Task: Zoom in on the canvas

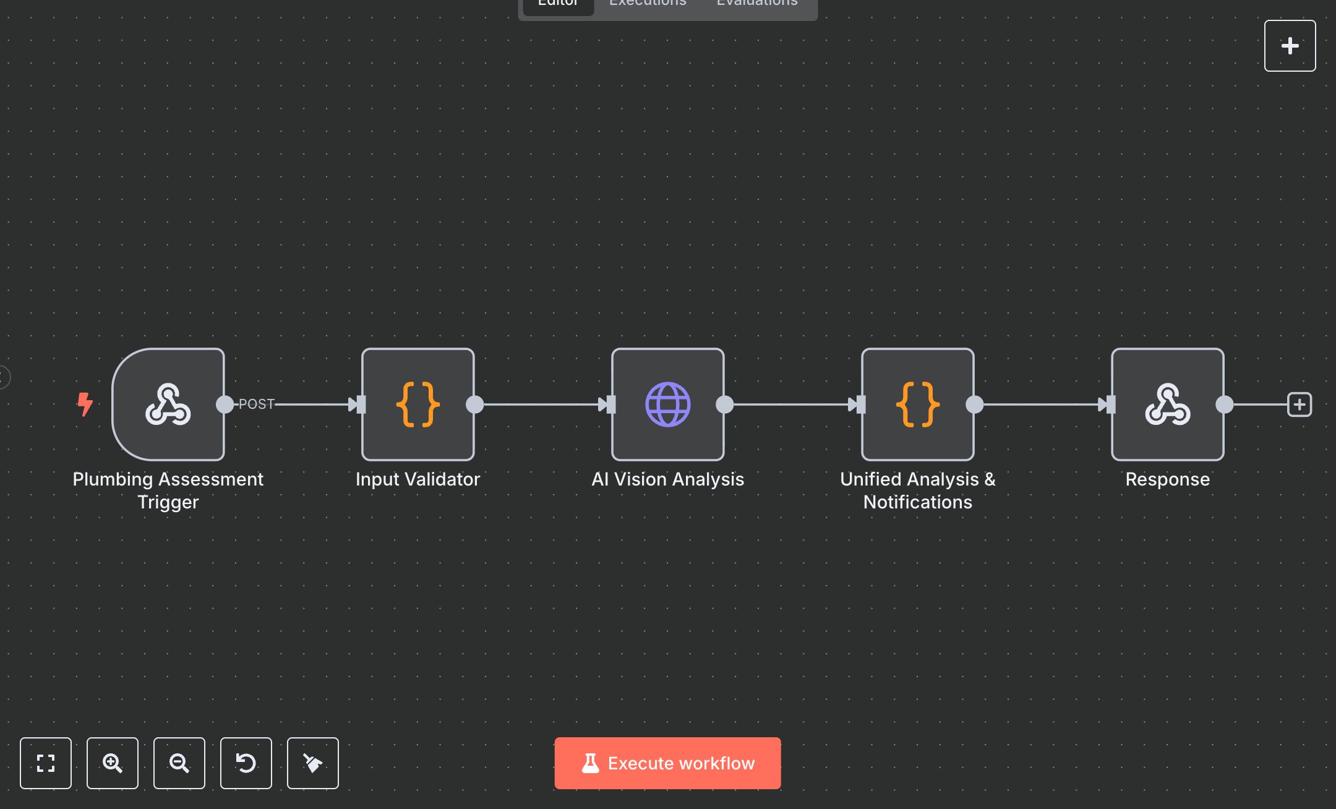Action: coord(113,763)
